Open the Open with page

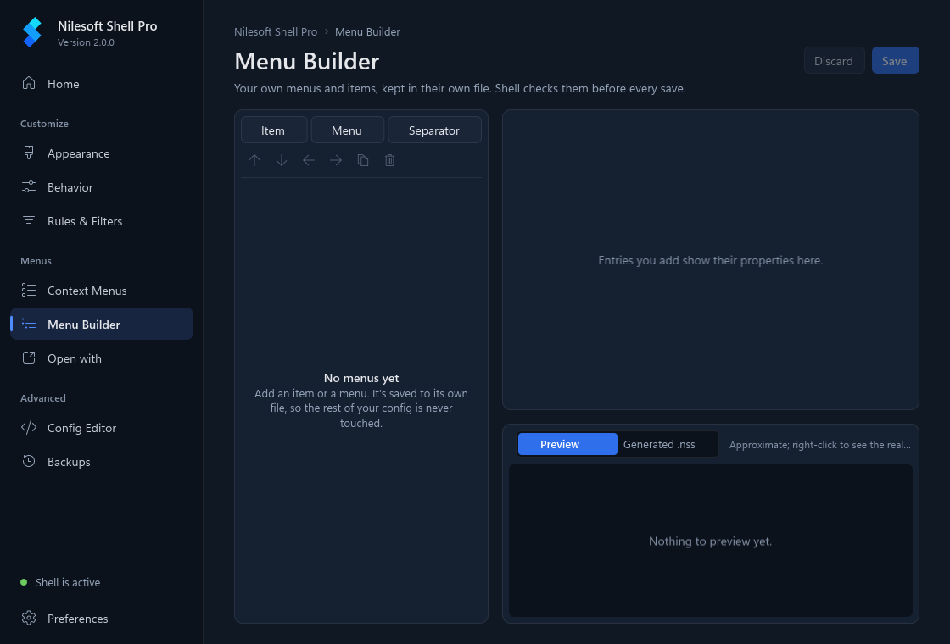tap(102, 358)
